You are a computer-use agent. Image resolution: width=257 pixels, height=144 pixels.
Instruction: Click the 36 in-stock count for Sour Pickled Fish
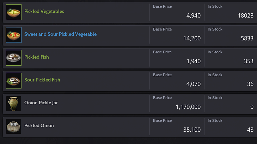click(x=250, y=84)
